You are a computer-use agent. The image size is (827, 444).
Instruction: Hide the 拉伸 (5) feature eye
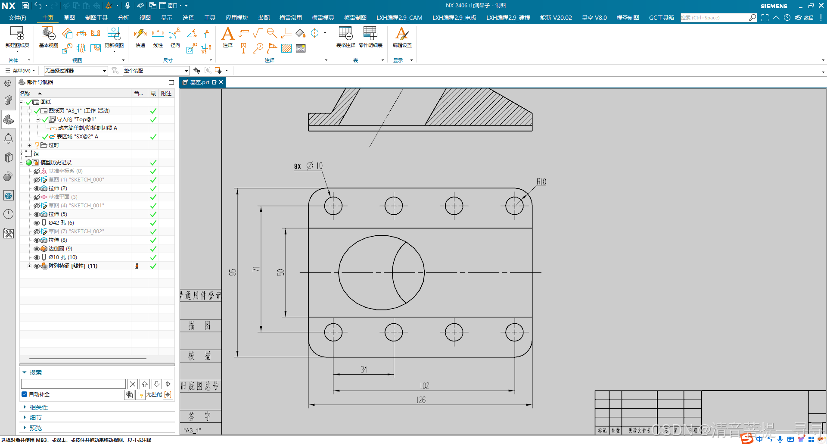tap(37, 214)
